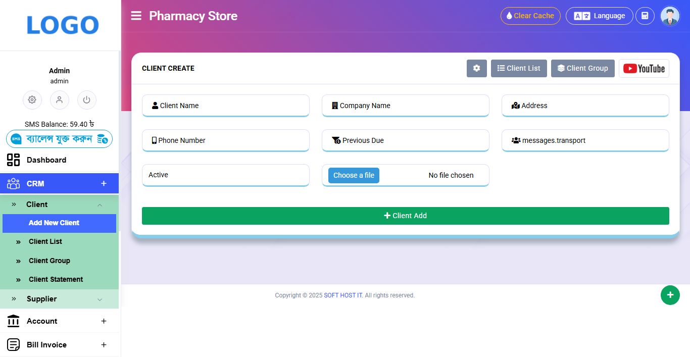The height and width of the screenshot is (357, 690).
Task: Click the No file chosen text
Action: pos(451,175)
